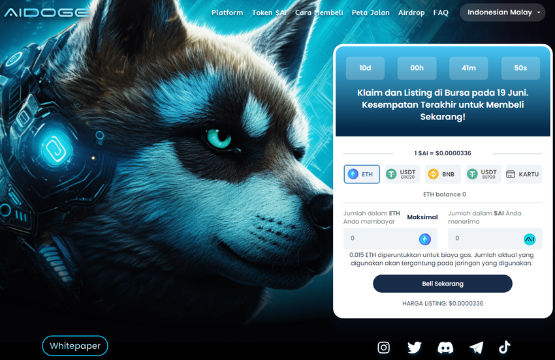The height and width of the screenshot is (360, 555).
Task: Open the Indonesian Malay language dropdown
Action: click(502, 12)
